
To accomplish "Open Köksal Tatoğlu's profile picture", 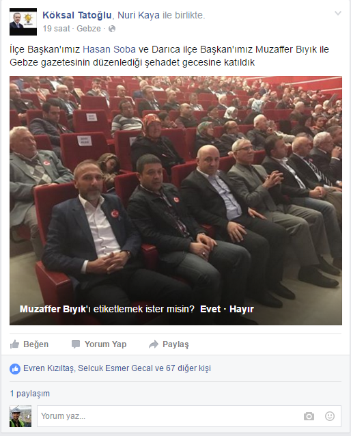I will [x=23, y=22].
